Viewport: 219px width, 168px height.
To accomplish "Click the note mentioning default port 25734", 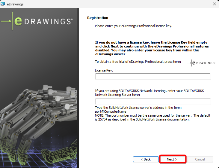I will pyautogui.click(x=153, y=118).
